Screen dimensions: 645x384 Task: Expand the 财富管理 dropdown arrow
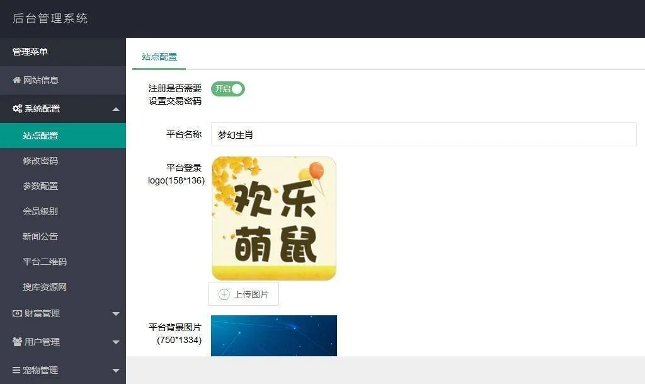pyautogui.click(x=116, y=314)
